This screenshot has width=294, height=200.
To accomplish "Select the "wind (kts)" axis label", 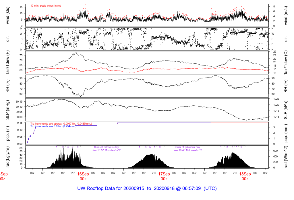I will pyautogui.click(x=7, y=15).
